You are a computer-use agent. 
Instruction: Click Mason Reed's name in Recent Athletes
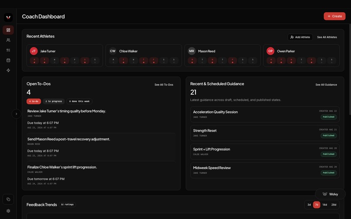coord(206,51)
